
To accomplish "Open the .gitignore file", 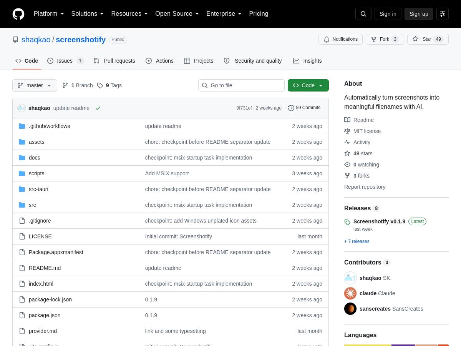I will click(x=40, y=221).
